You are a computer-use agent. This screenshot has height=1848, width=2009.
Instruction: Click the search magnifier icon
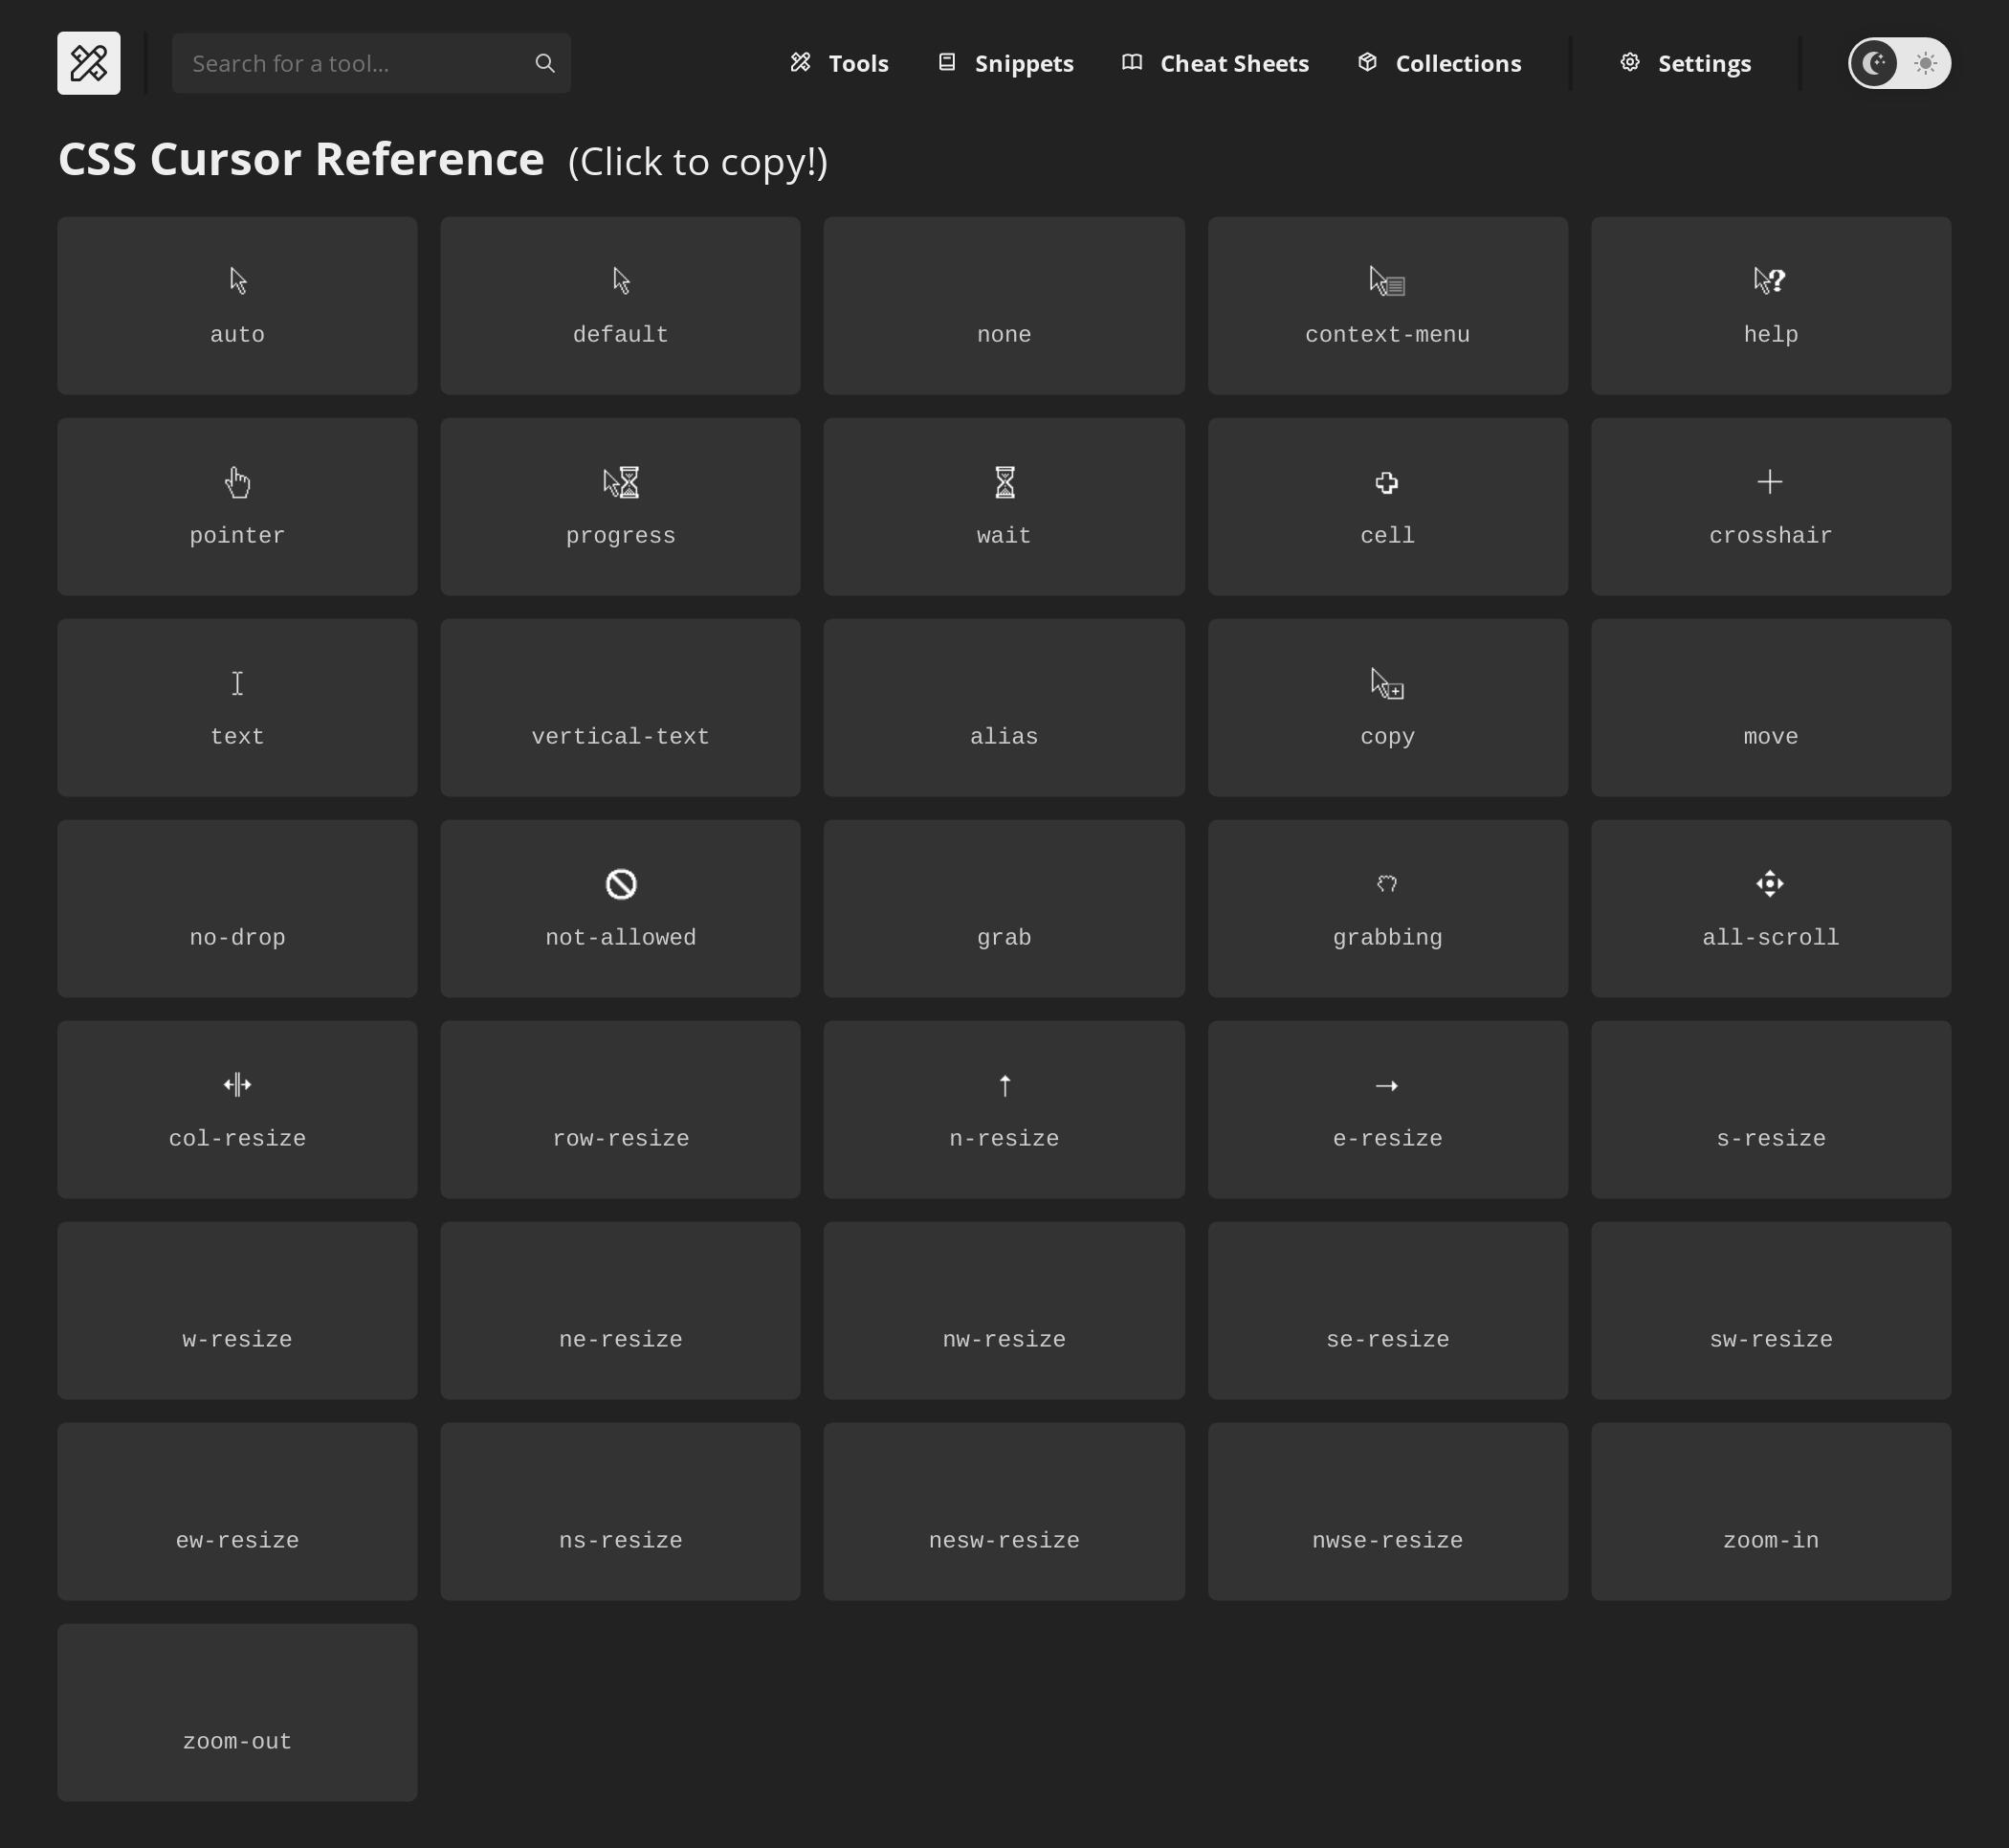544,63
